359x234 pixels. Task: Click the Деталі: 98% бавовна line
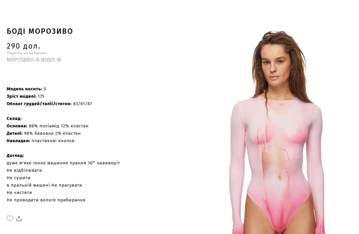(44, 133)
